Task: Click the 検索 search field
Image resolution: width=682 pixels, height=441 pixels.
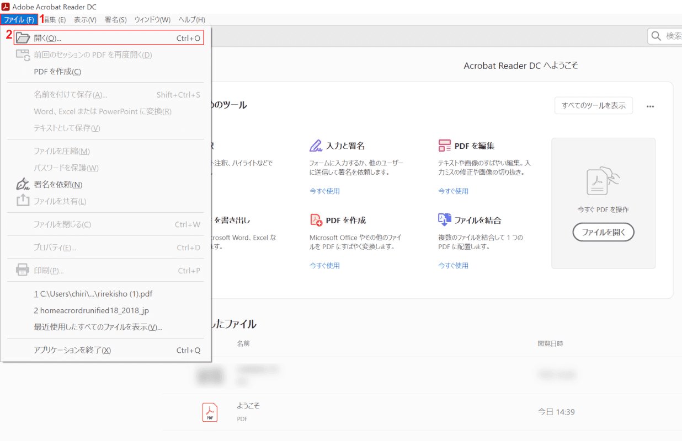Action: pyautogui.click(x=665, y=36)
